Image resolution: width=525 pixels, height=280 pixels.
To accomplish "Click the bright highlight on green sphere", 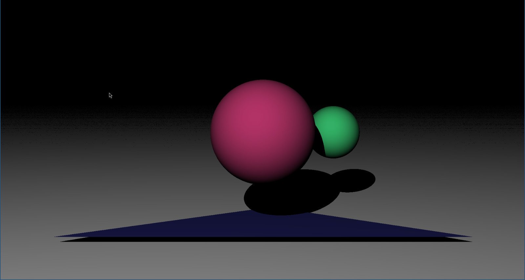I will (333, 126).
